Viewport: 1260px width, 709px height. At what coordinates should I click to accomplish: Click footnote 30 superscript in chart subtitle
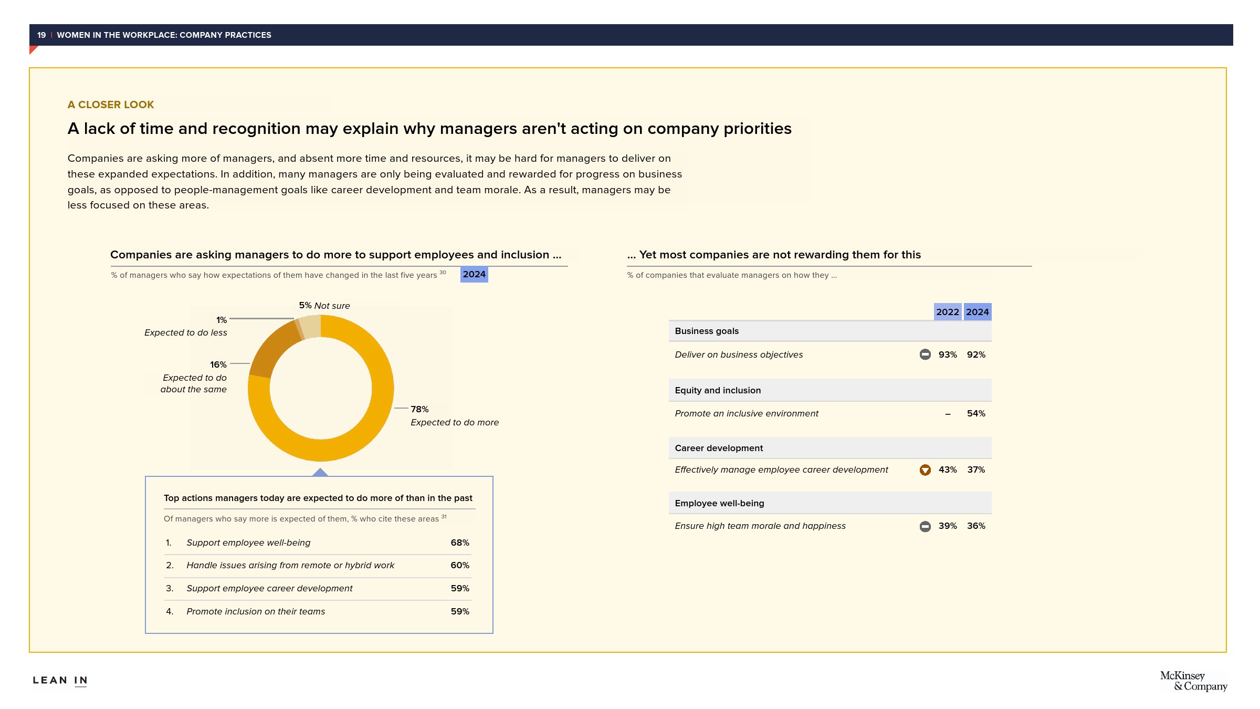click(443, 272)
